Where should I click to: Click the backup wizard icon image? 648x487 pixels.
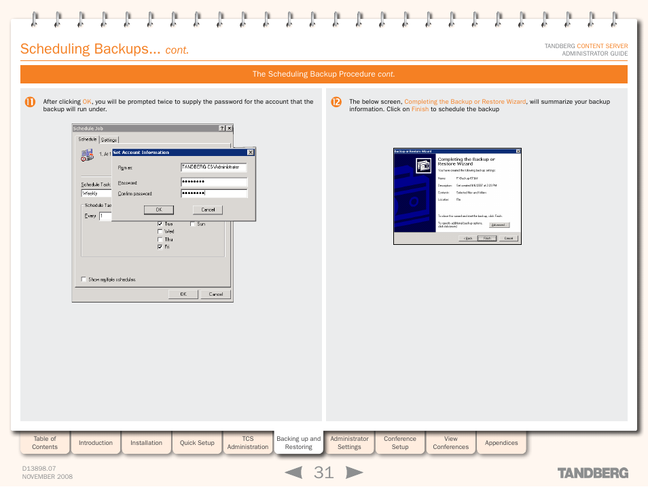(424, 166)
